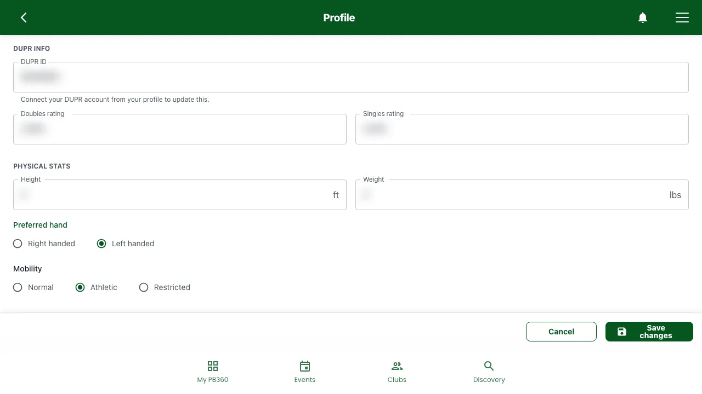Choose Restricted mobility
The width and height of the screenshot is (702, 394).
pyautogui.click(x=165, y=287)
